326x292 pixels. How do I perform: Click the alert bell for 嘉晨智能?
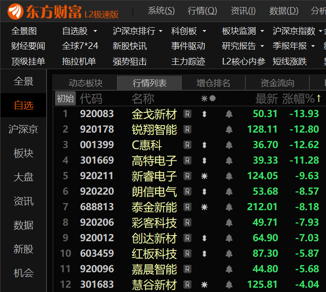click(x=229, y=269)
